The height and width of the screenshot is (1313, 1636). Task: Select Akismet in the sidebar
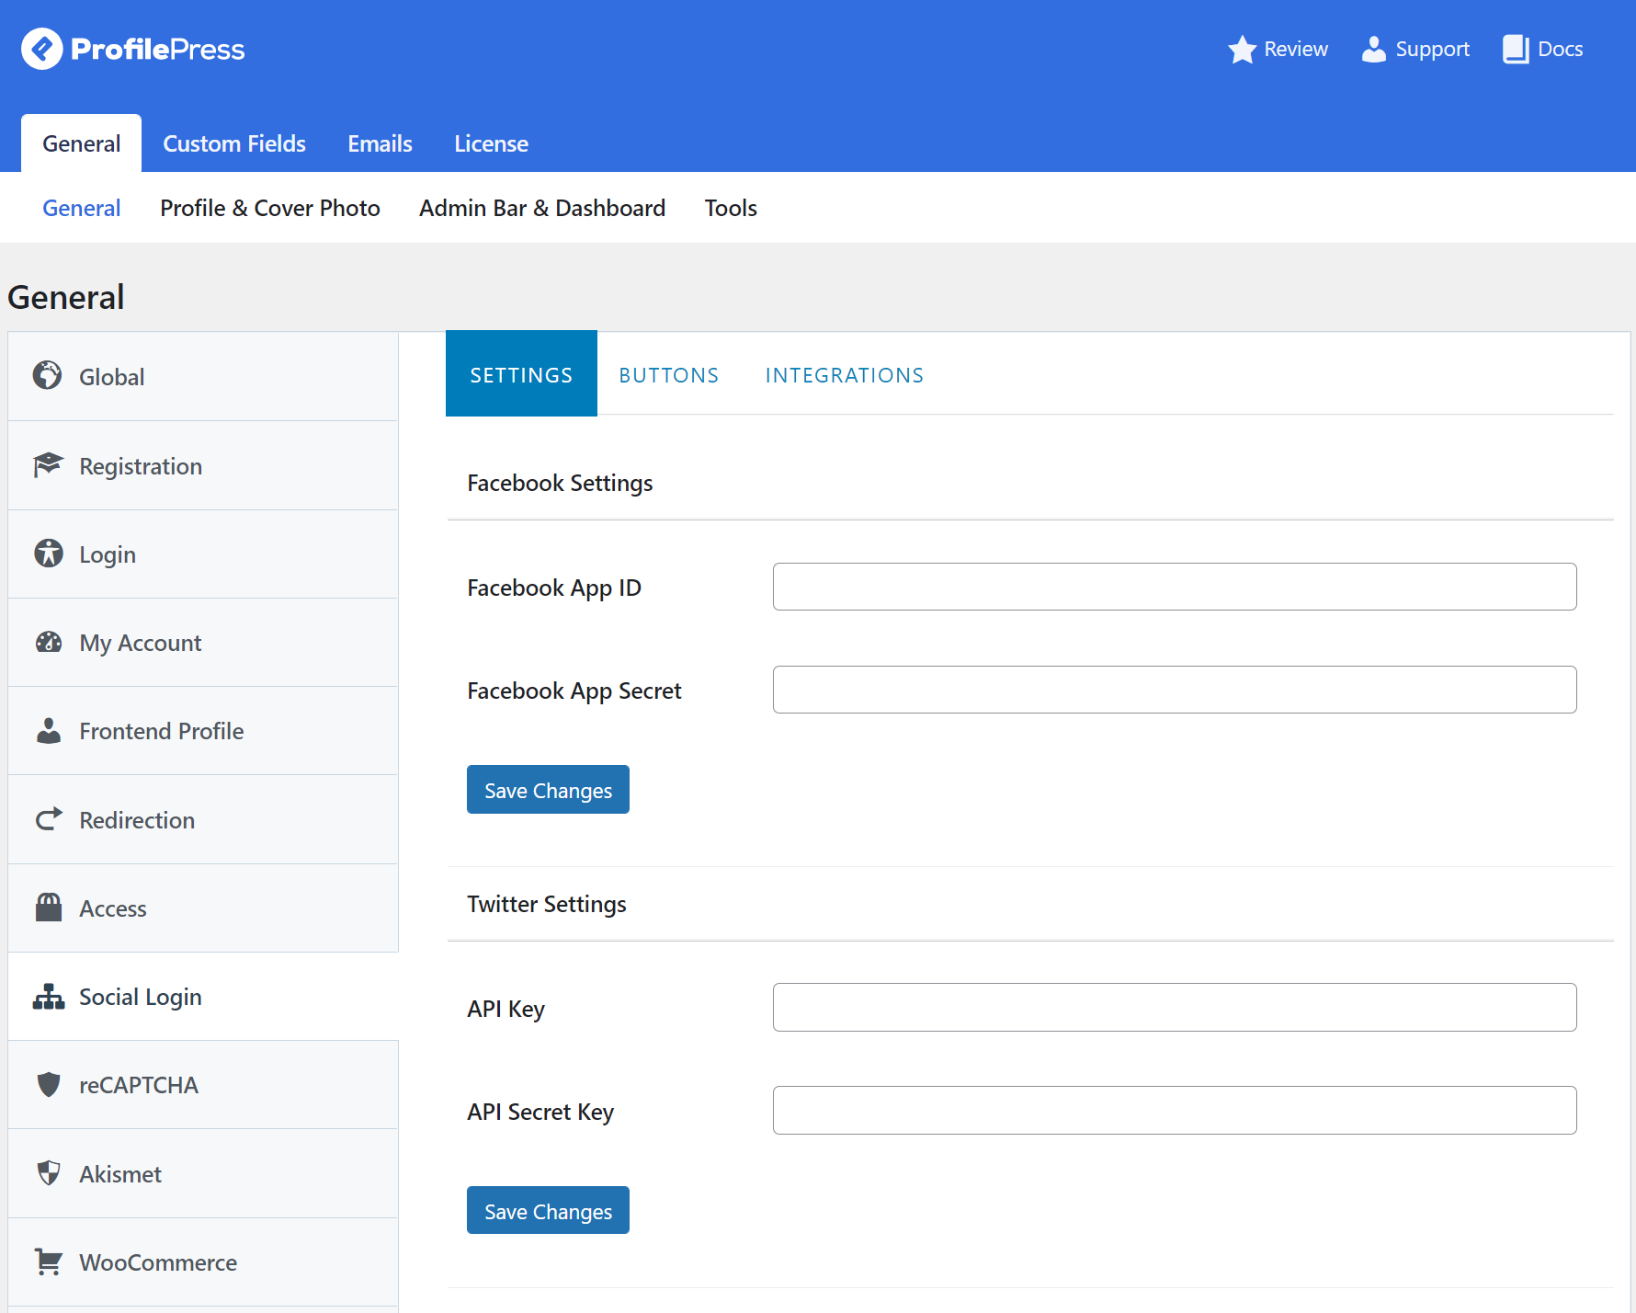(203, 1173)
